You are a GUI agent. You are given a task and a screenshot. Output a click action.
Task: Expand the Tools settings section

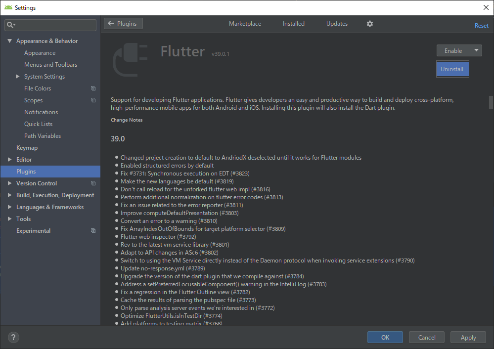pyautogui.click(x=10, y=219)
